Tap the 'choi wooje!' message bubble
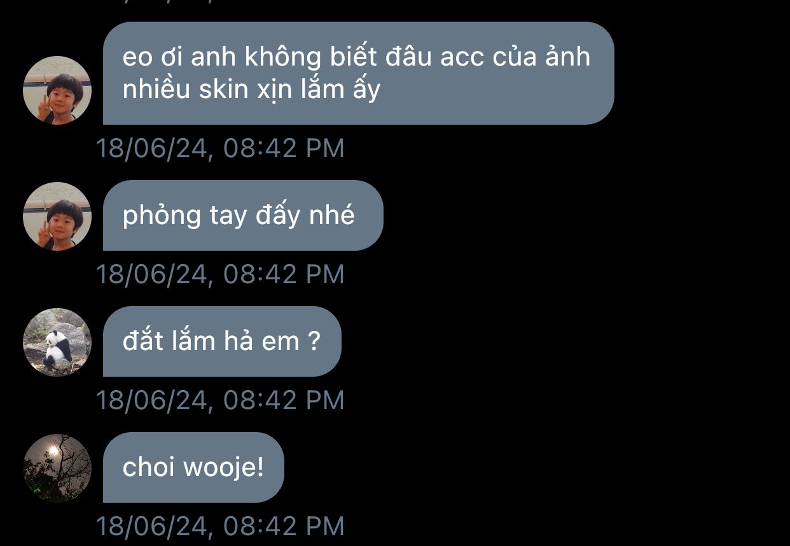The image size is (790, 546). click(x=193, y=468)
